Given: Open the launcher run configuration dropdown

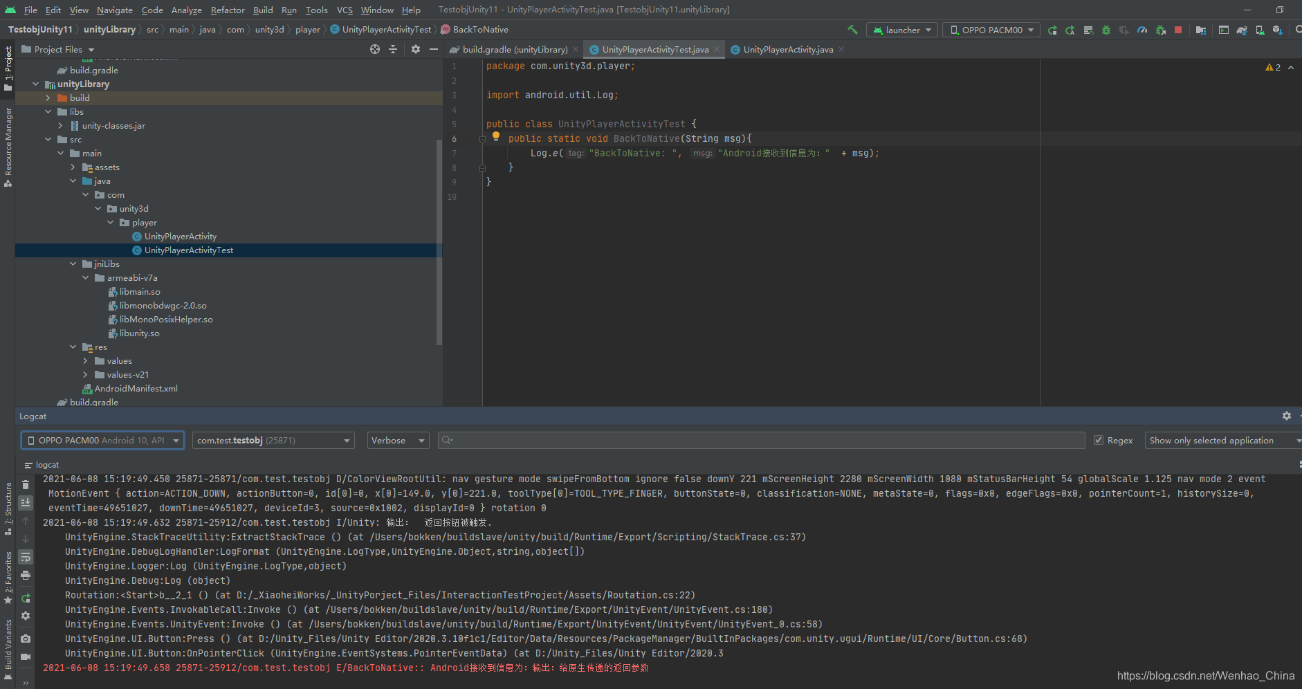Looking at the screenshot, I should [x=902, y=30].
